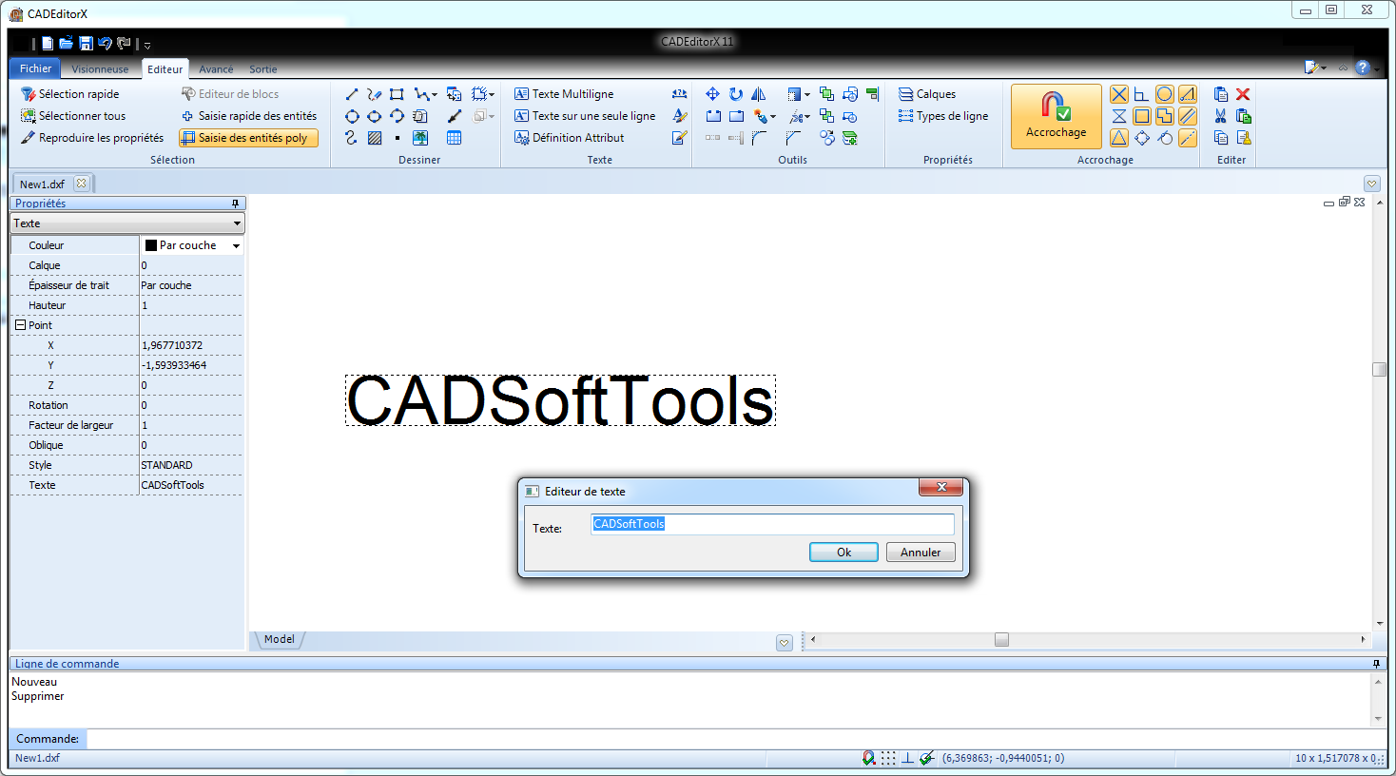Image resolution: width=1396 pixels, height=776 pixels.
Task: Toggle the Accrochage snap button
Action: 1056,116
